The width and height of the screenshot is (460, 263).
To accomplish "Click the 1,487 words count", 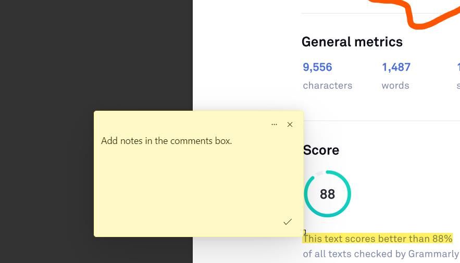I will click(396, 67).
